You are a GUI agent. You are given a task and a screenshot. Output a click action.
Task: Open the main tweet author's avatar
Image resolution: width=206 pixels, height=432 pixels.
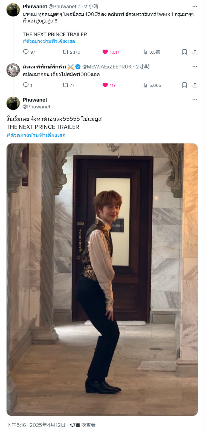point(13,103)
